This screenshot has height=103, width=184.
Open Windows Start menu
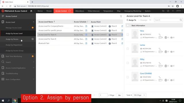click(x=3, y=100)
